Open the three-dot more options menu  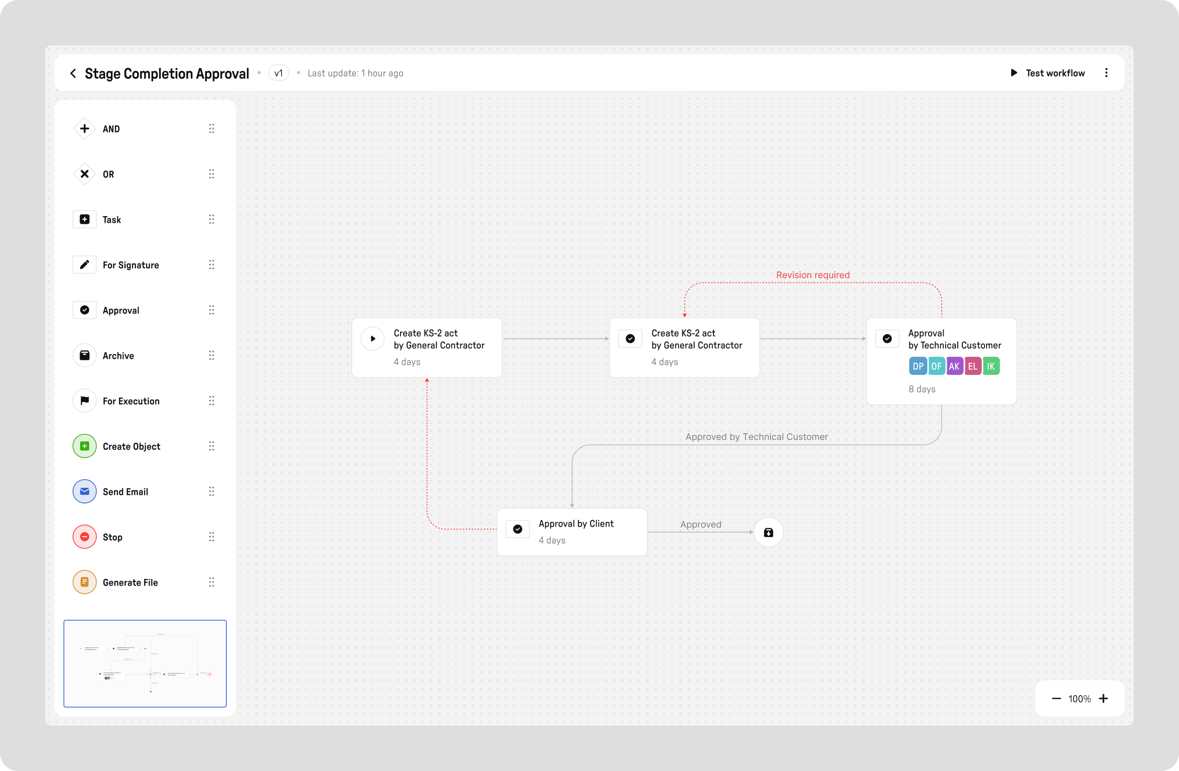point(1106,73)
